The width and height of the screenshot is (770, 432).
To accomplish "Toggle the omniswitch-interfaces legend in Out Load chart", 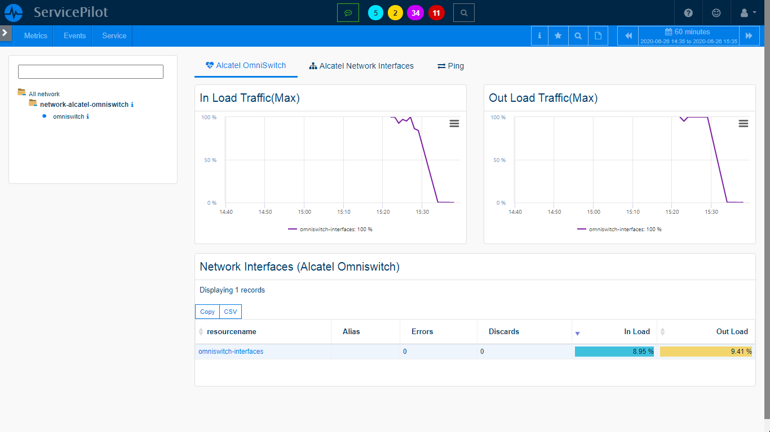I will (x=619, y=229).
